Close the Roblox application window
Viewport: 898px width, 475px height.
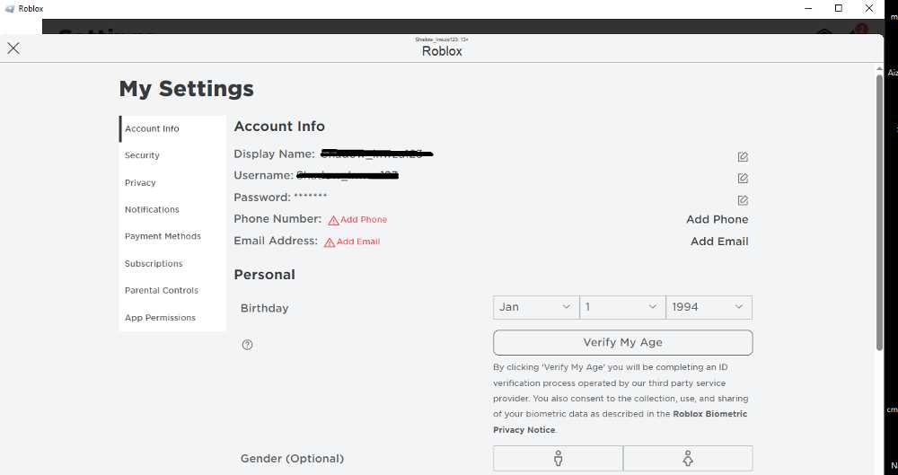(x=868, y=9)
